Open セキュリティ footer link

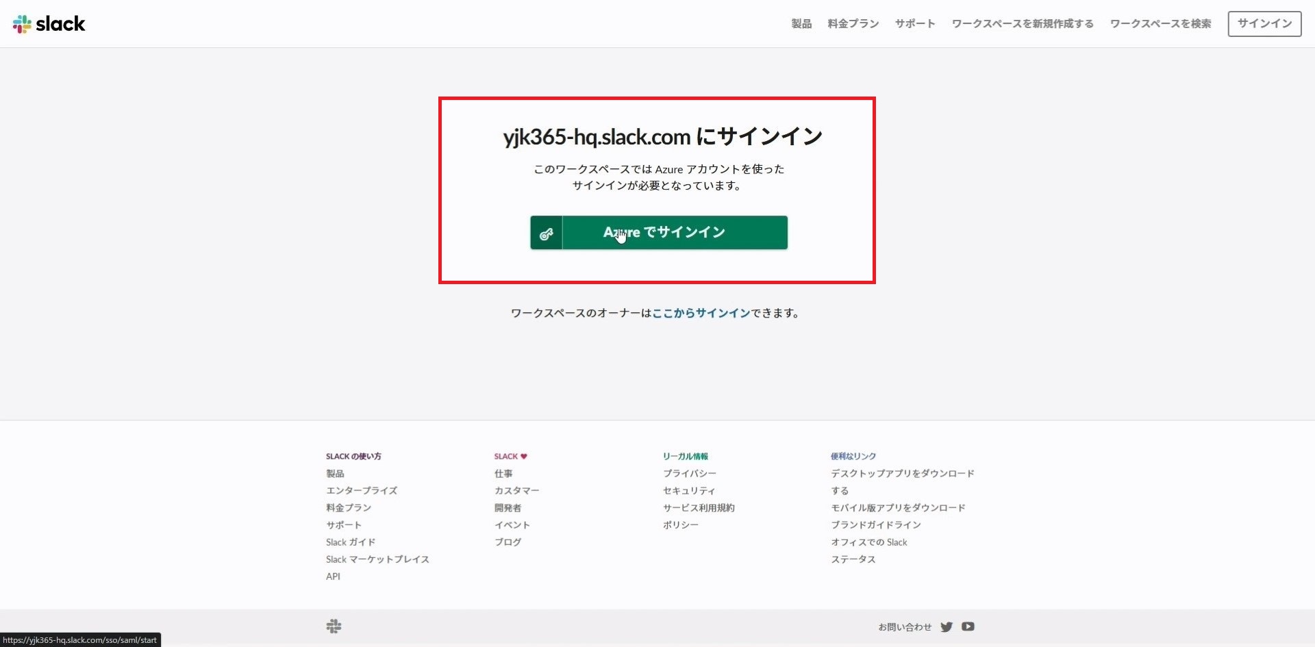point(689,490)
